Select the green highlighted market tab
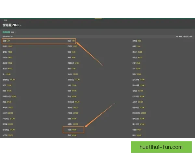 click(6, 32)
